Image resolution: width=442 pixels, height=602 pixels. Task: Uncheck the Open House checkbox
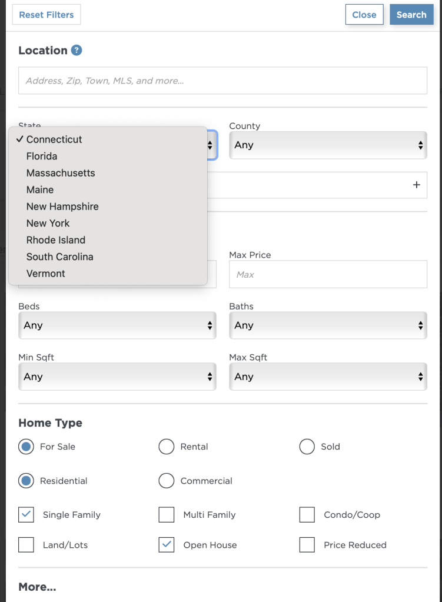click(x=167, y=545)
